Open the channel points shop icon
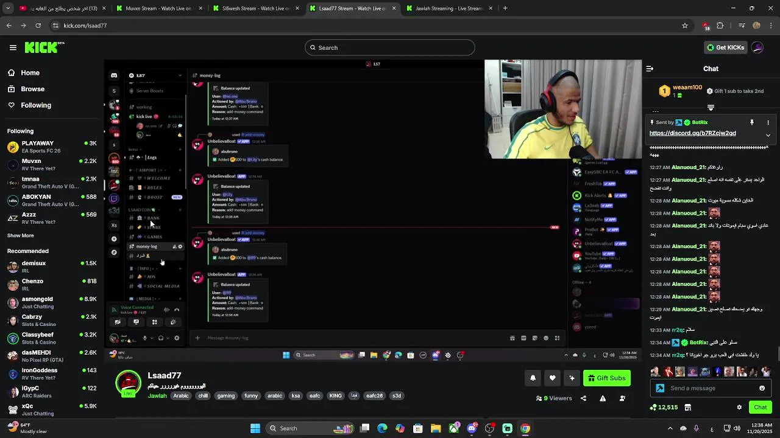 pyautogui.click(x=687, y=407)
